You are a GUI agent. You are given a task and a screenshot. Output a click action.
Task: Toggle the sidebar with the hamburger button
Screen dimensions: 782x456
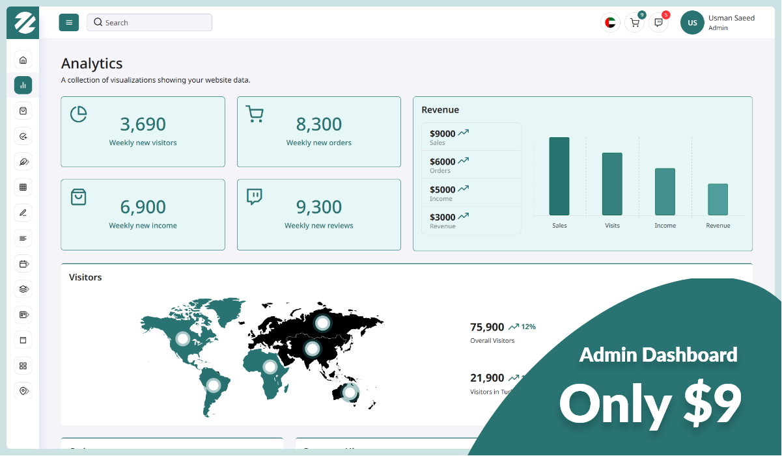(x=68, y=22)
